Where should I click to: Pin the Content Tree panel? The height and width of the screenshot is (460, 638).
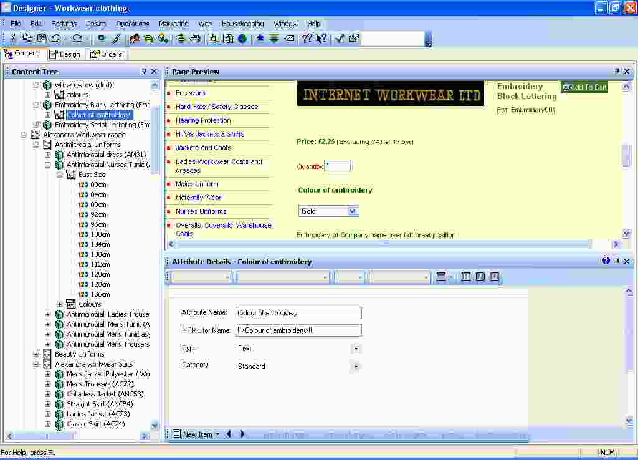click(145, 72)
